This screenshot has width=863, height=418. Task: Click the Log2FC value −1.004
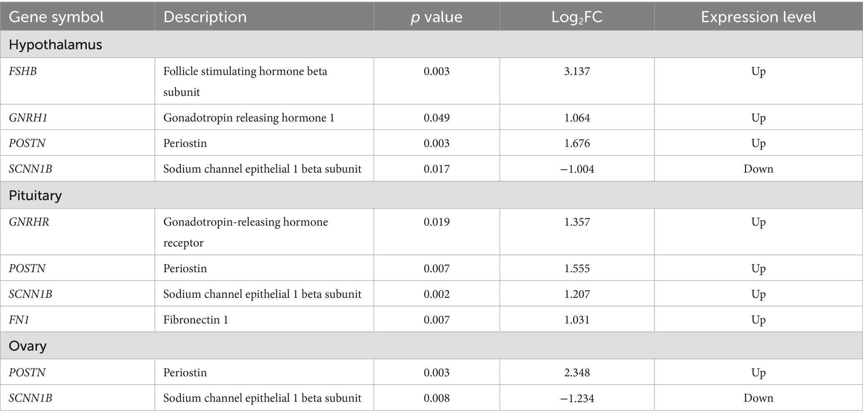click(577, 169)
